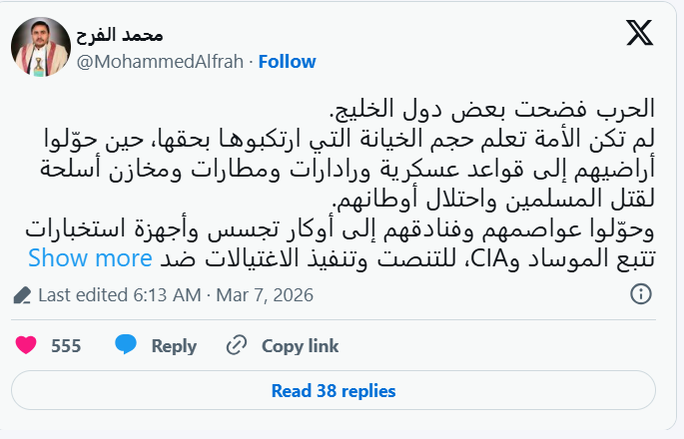Open the circled info icon
The image size is (684, 439).
click(641, 294)
